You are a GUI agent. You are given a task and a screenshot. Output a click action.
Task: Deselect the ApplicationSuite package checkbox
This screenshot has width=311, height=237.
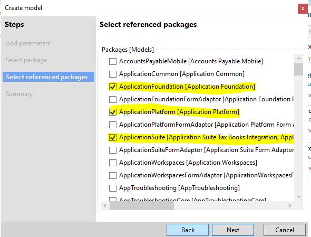(x=113, y=137)
